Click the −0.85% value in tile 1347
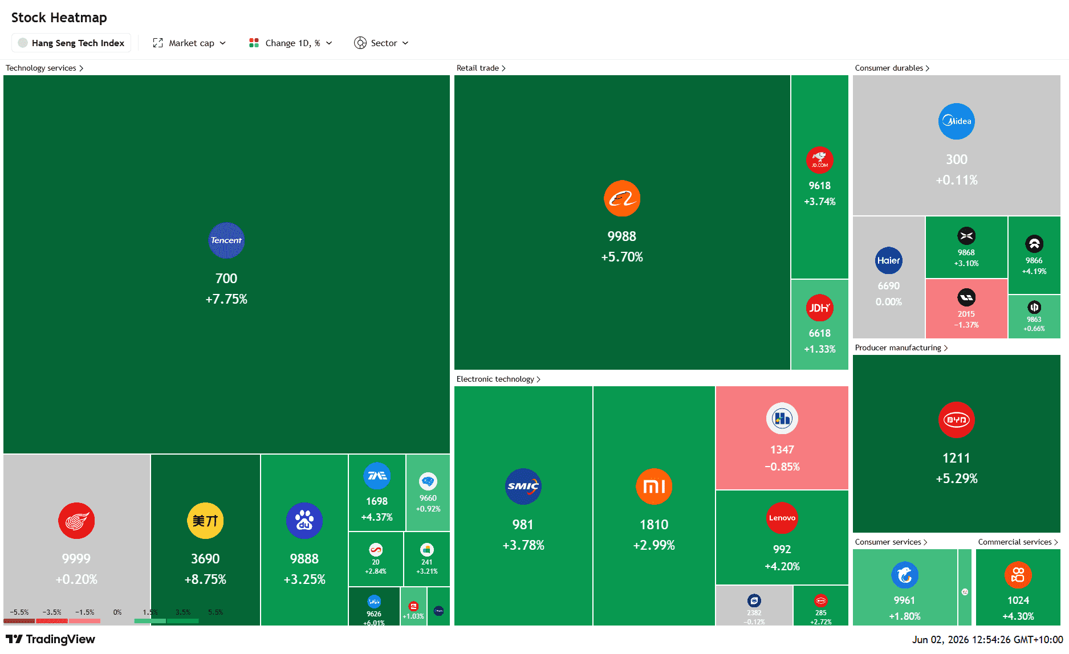The height and width of the screenshot is (654, 1069). click(x=782, y=467)
